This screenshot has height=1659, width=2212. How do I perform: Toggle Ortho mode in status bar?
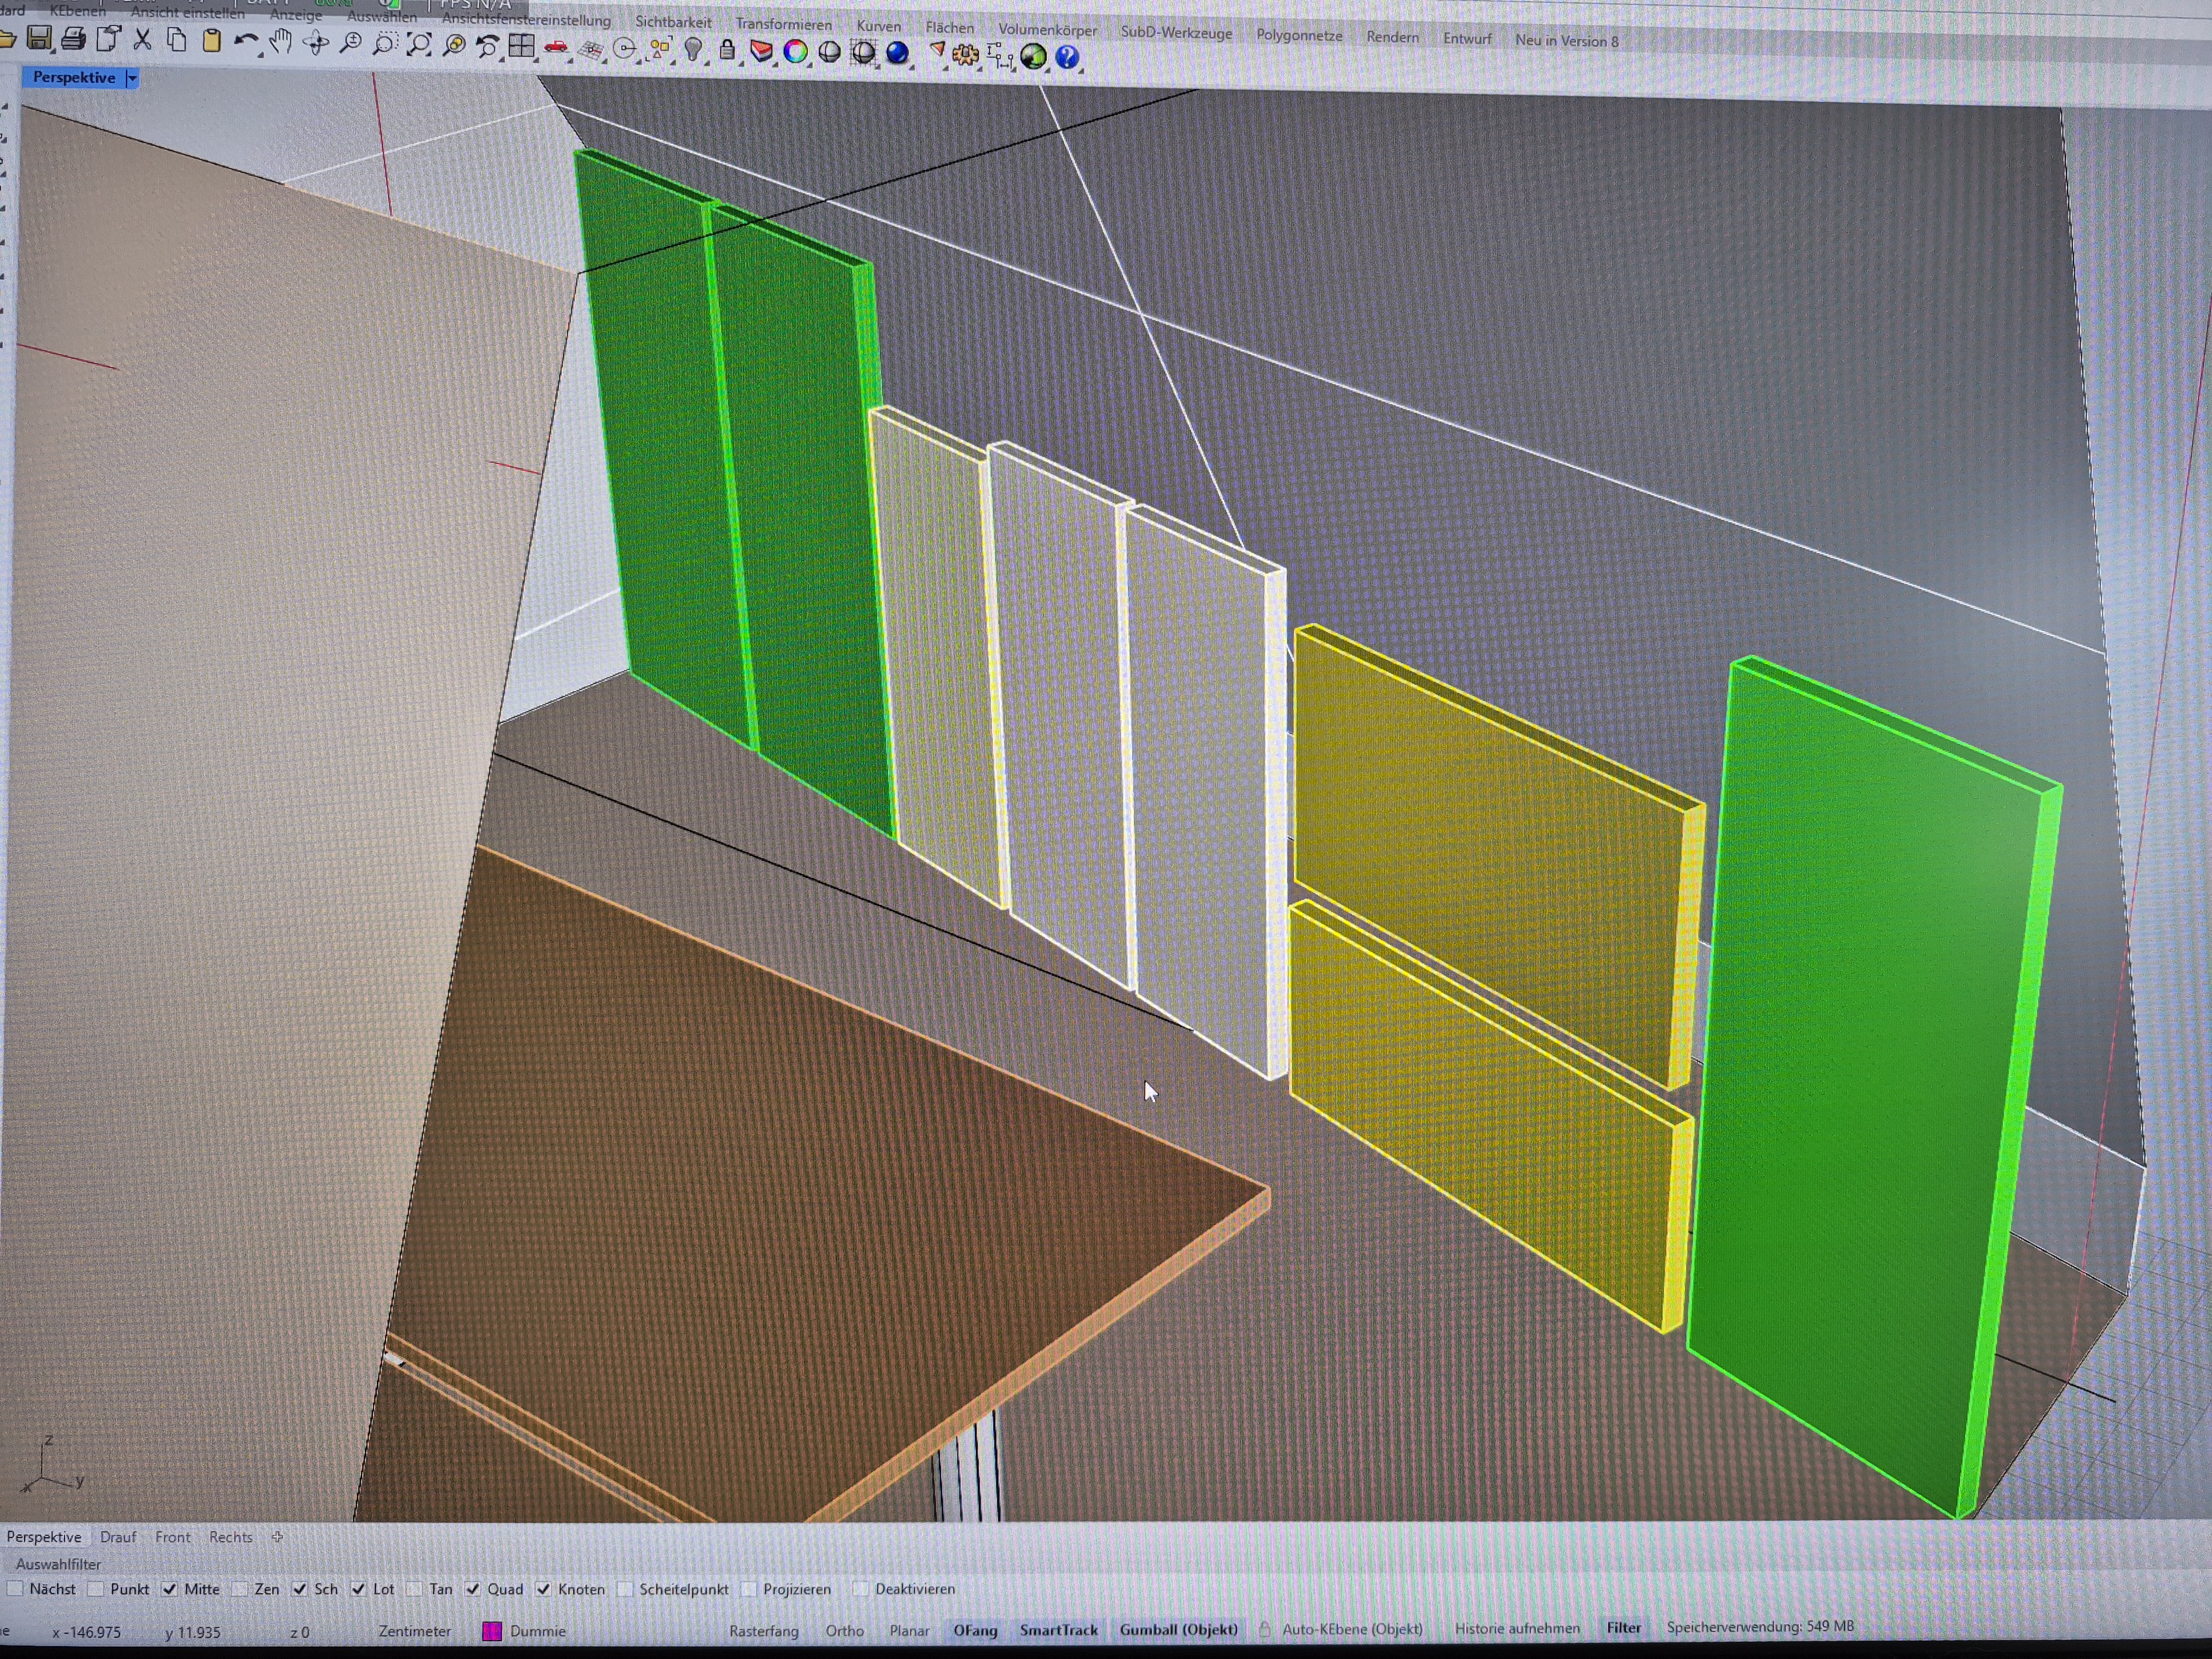pos(844,1631)
